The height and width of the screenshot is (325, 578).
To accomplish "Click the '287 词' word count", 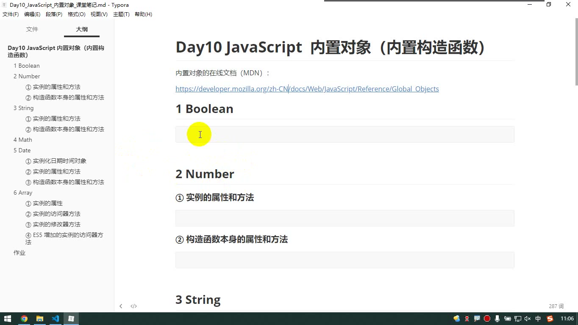I will (556, 306).
